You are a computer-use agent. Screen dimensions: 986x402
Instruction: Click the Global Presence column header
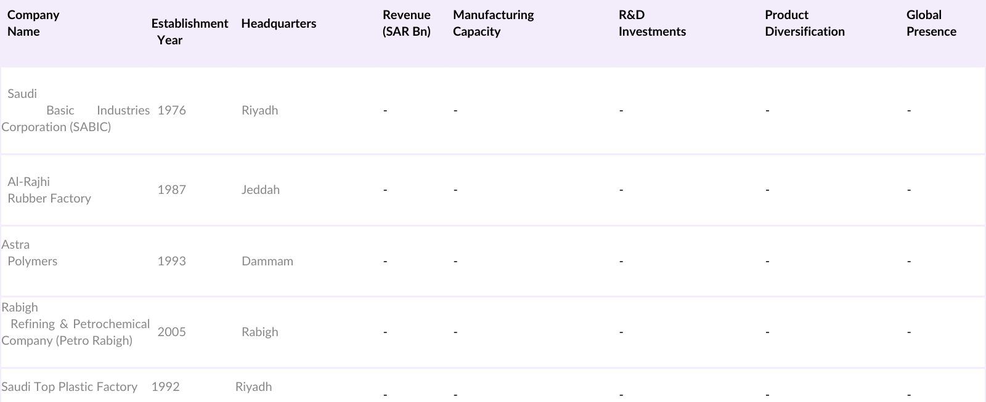(931, 23)
